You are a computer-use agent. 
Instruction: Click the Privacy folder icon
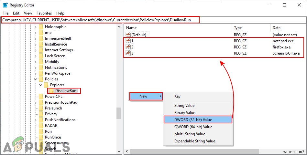click(x=41, y=114)
